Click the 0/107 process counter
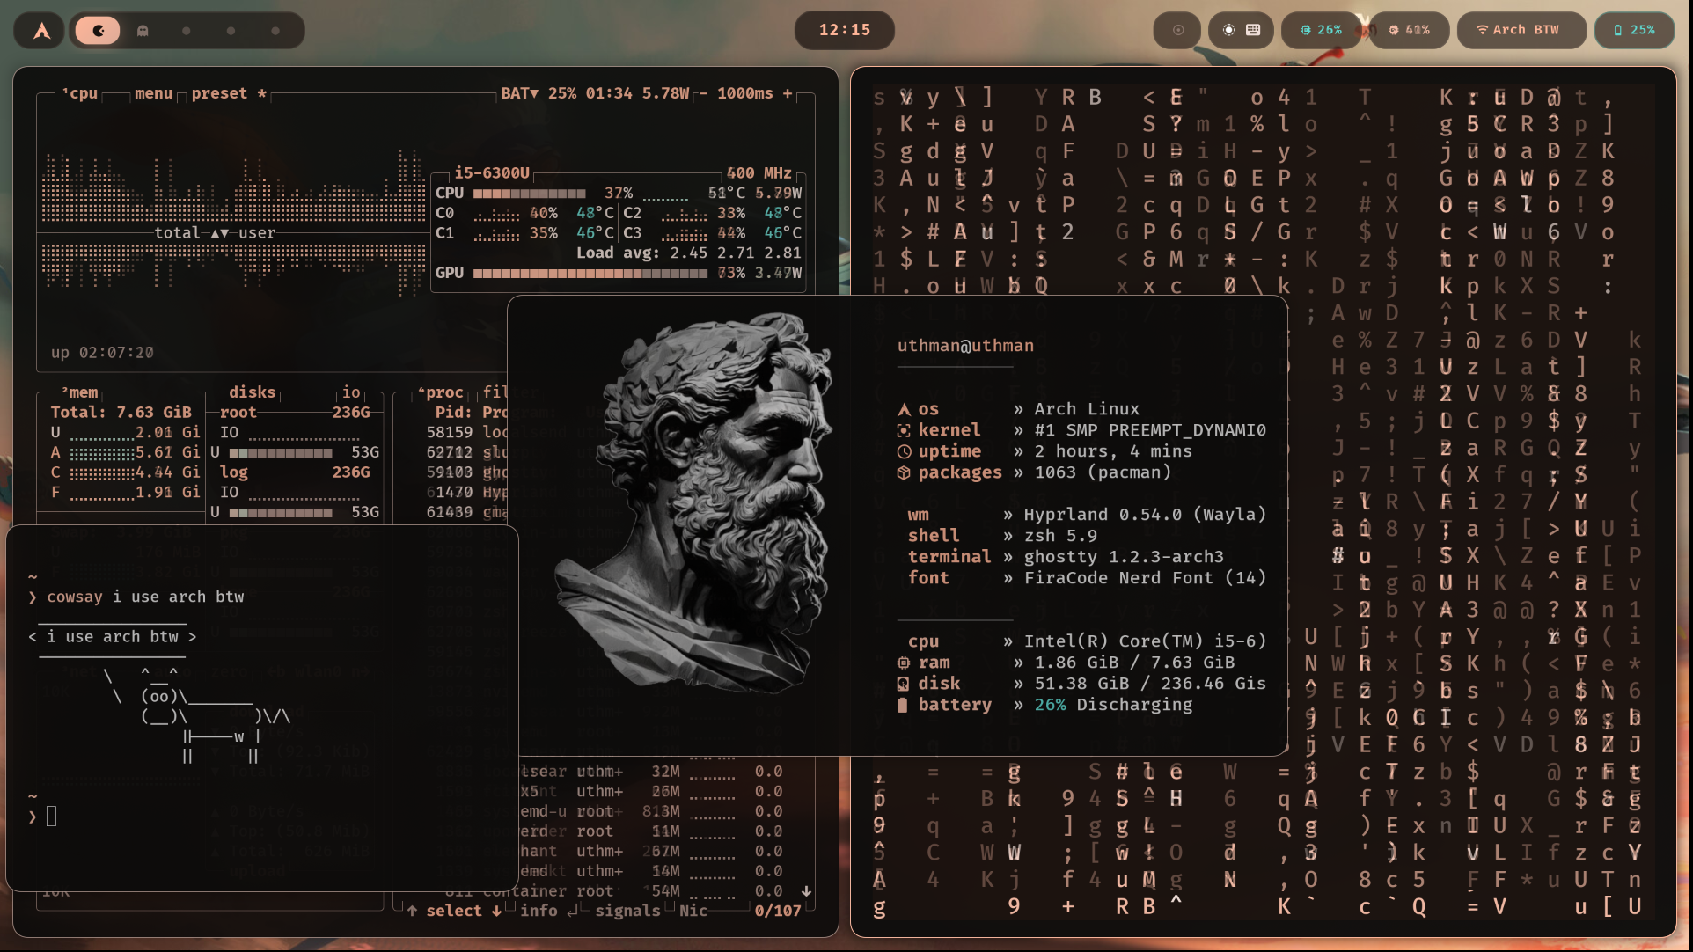Screen dimensions: 1693x952 pos(778,911)
